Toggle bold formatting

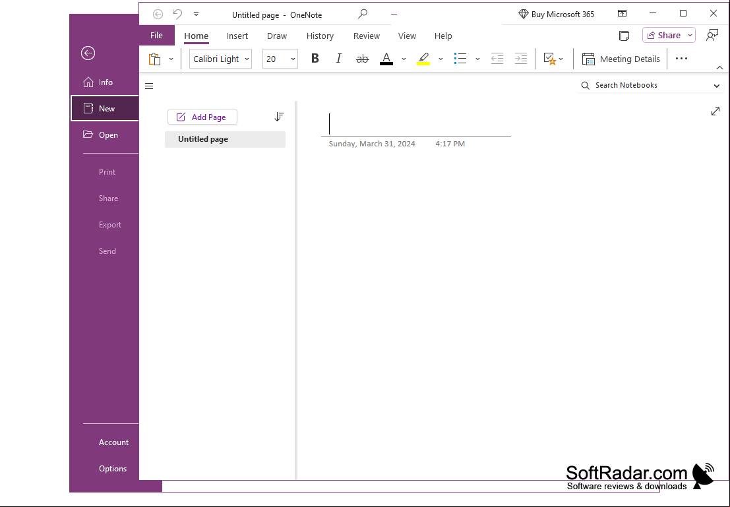click(x=315, y=59)
